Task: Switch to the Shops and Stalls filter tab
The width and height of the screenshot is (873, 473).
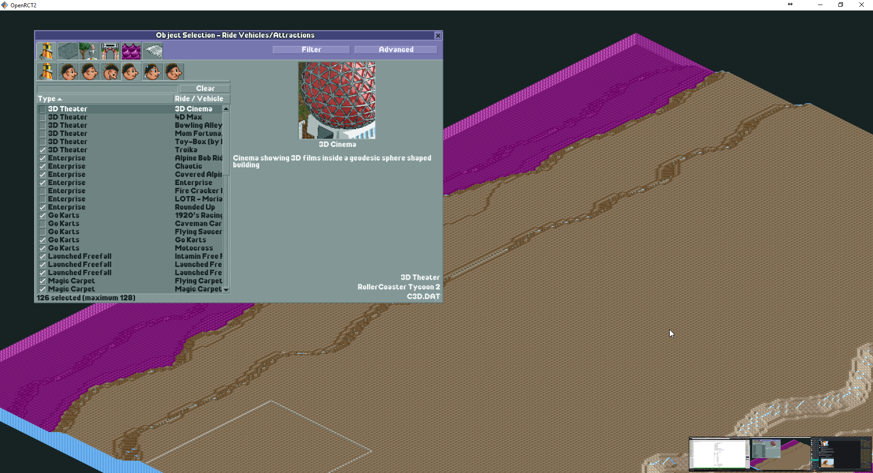Action: pos(173,71)
